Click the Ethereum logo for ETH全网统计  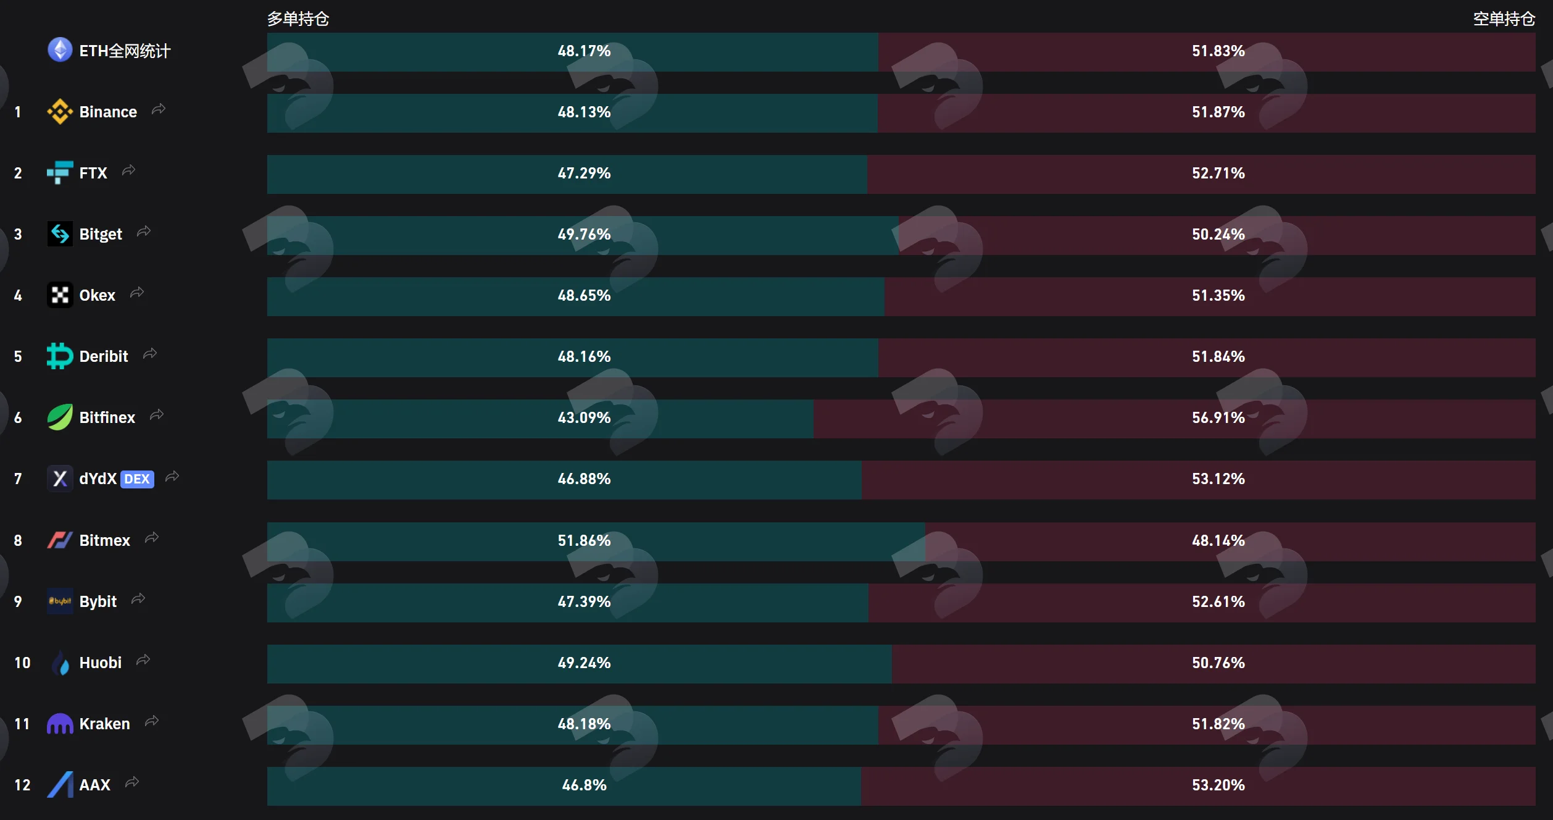click(x=60, y=50)
